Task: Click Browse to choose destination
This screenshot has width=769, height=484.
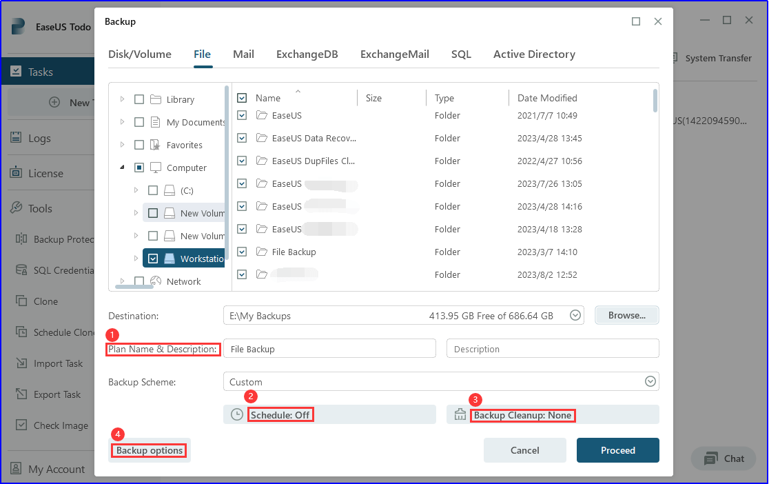Action: [626, 315]
